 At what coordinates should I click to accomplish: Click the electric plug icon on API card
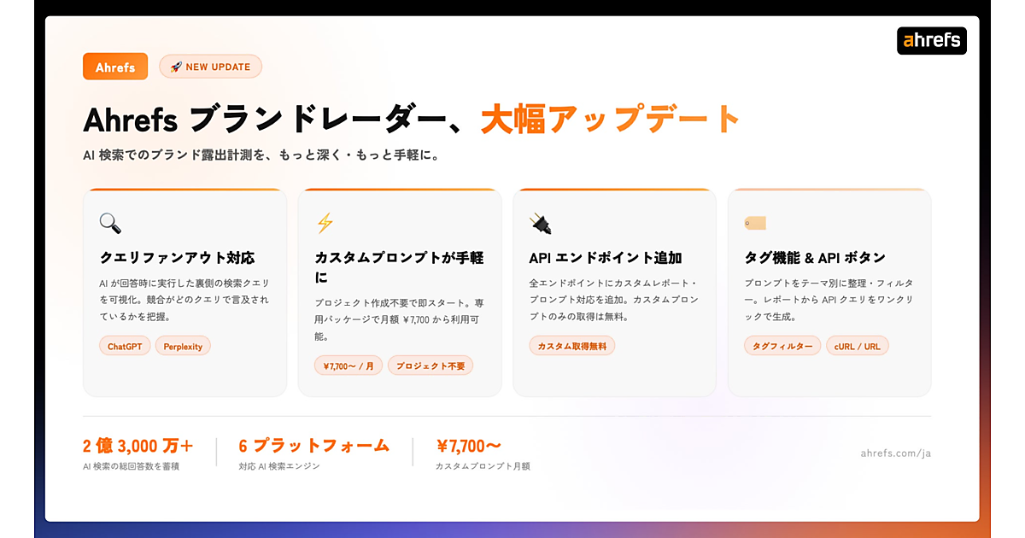[x=540, y=223]
